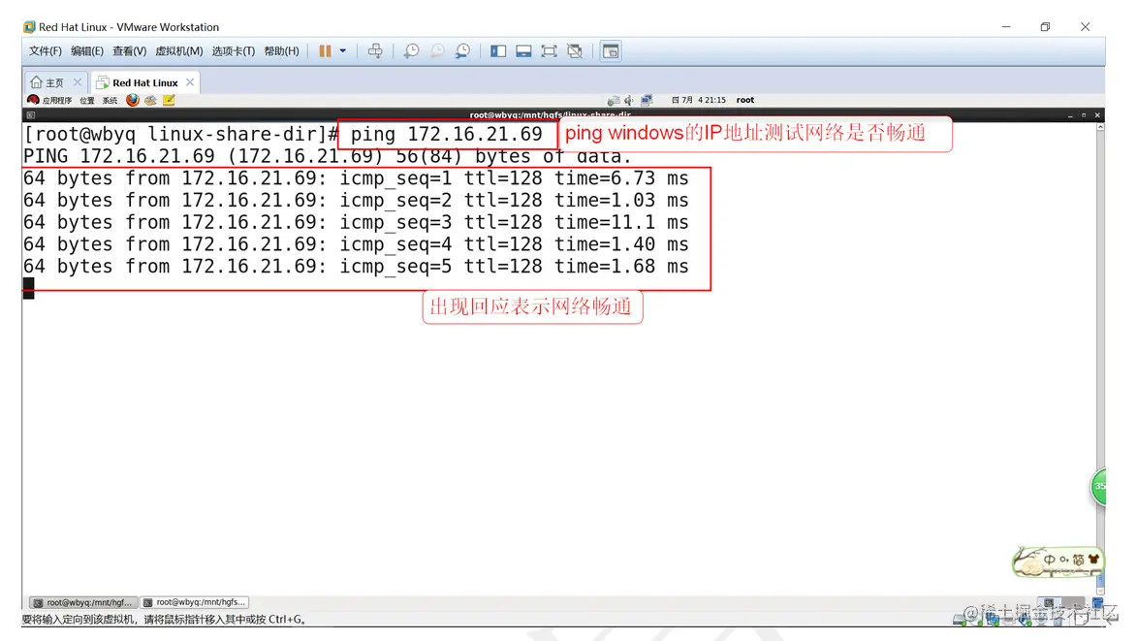Expand the power options dropdown arrow
This screenshot has height=641, width=1137.
pos(343,50)
